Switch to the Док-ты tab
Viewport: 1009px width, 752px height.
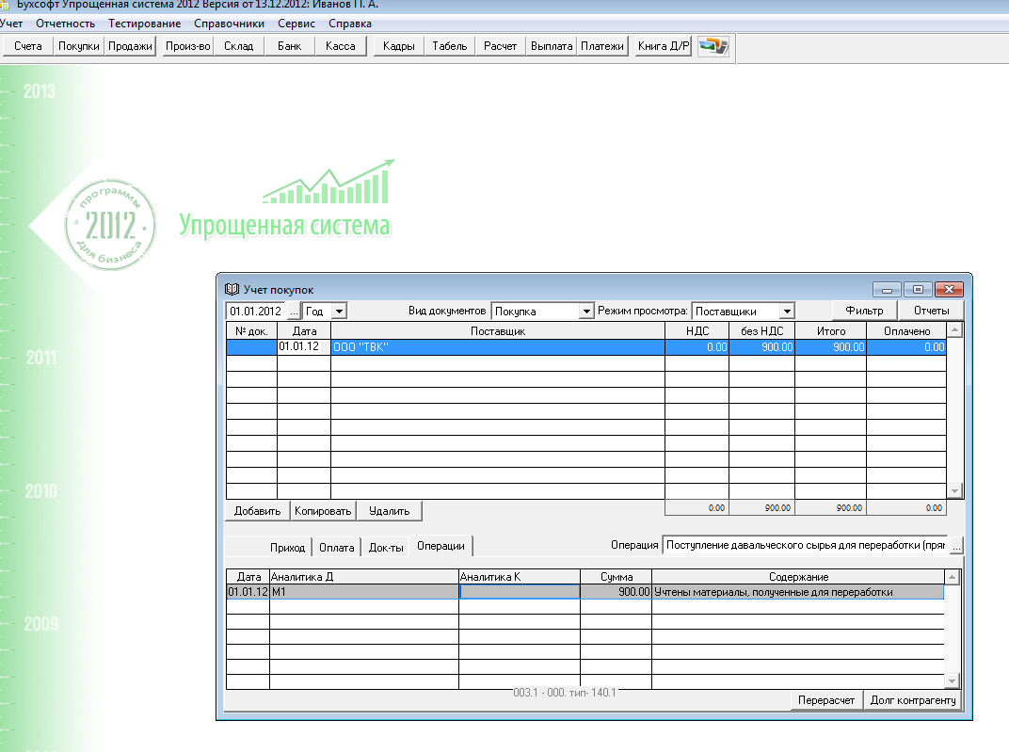(x=386, y=548)
